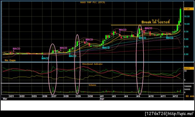Click the 3/22 date label
Viewport: 195px width, 117px height.
(x=22, y=96)
